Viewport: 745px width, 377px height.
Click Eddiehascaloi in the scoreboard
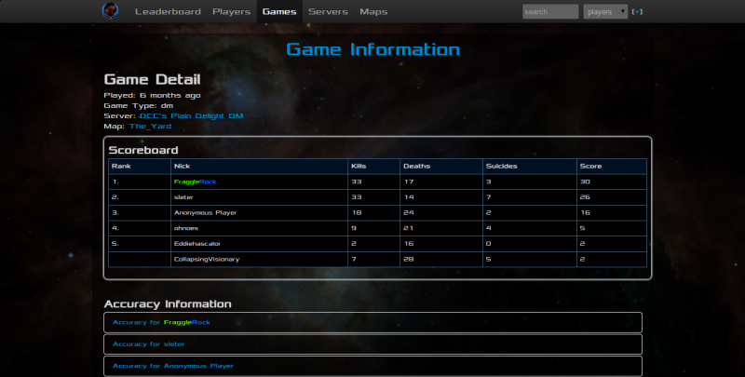pyautogui.click(x=196, y=243)
